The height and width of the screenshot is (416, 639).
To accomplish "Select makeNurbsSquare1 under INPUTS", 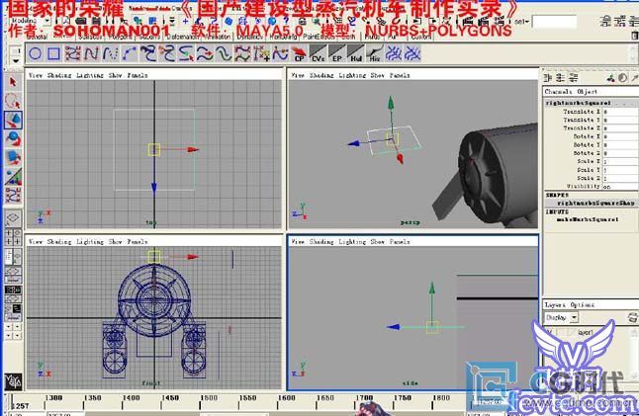I will pos(588,219).
